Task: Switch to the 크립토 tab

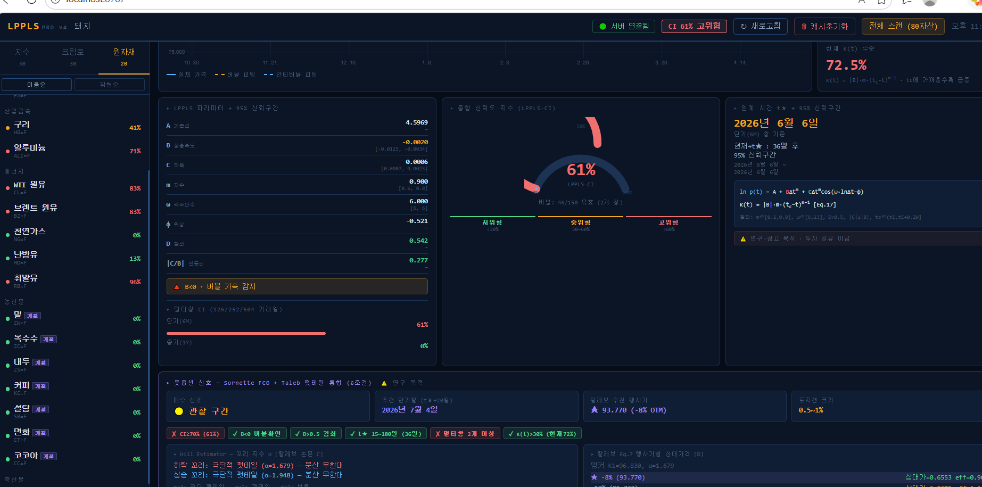Action: (73, 57)
